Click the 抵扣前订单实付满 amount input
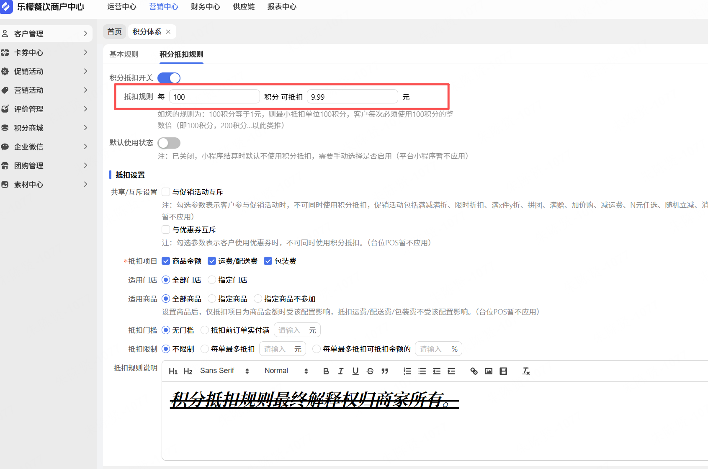The height and width of the screenshot is (469, 708). (x=297, y=330)
